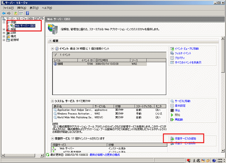The width and height of the screenshot is (226, 163).
Task: Click the プロパティ icon in events panel
Action: [x=172, y=58]
